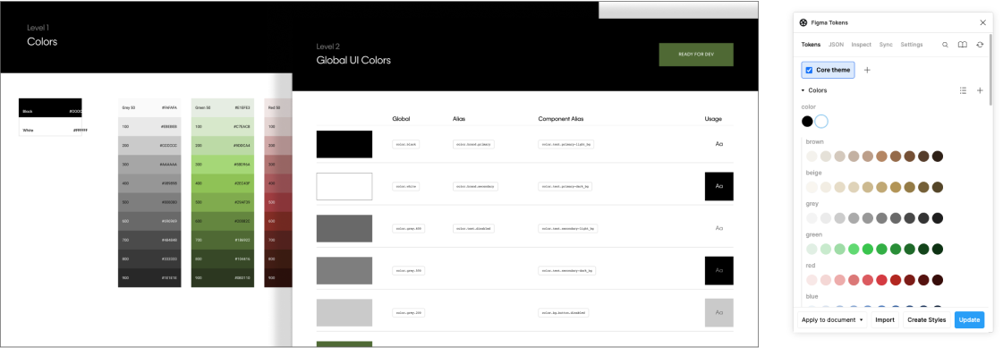The image size is (1003, 348).
Task: Open the search icon in Figma Tokens
Action: tap(945, 45)
